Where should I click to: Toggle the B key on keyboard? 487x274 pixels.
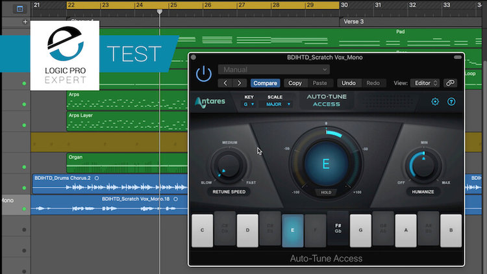tap(451, 230)
